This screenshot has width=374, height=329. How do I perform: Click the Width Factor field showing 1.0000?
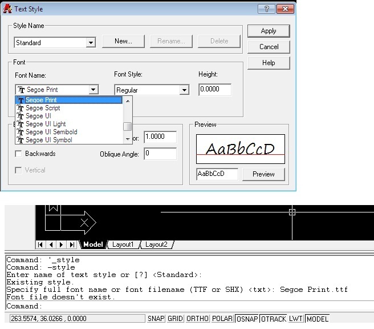[x=160, y=137]
